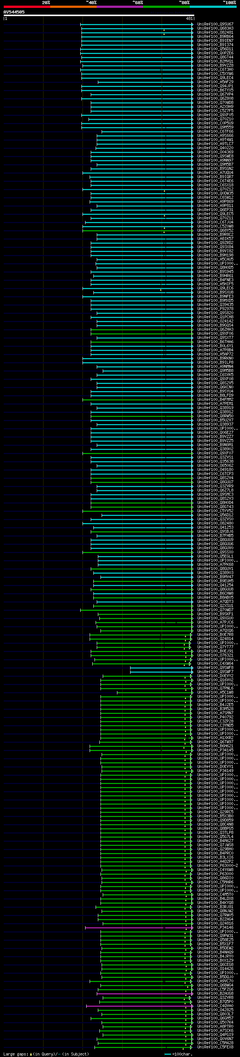Open hit UniRef100_Q9XFO5
This screenshot has width=240, height=1057.
point(215,115)
